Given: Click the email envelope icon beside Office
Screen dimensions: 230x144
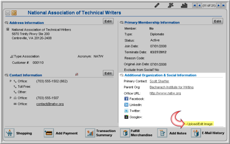Looking at the screenshot, I should (x=15, y=104).
